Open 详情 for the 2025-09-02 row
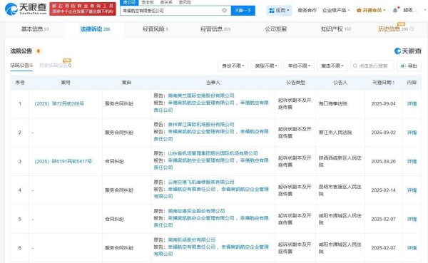The image size is (428, 263). coord(412,133)
